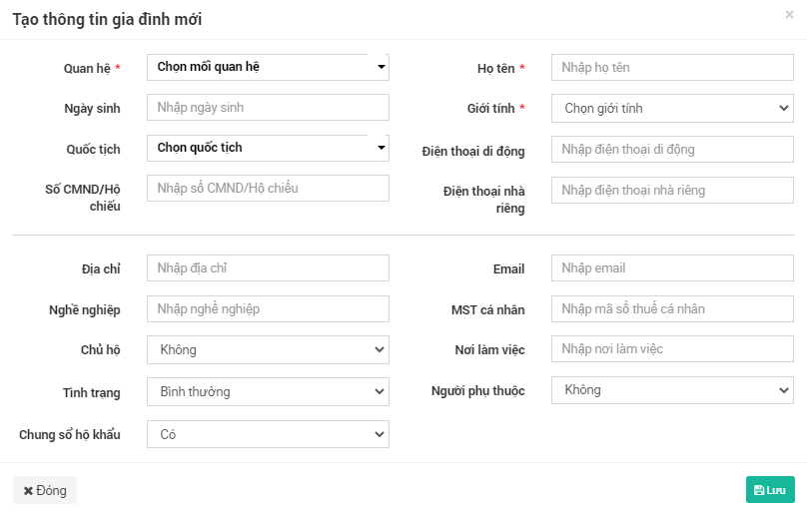Open the Người phụ thuộc dropdown
The image size is (807, 514).
point(672,390)
